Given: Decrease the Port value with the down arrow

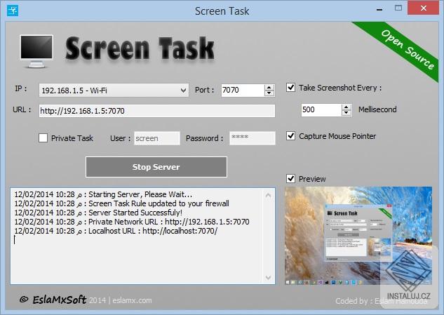Looking at the screenshot, I should pos(269,93).
